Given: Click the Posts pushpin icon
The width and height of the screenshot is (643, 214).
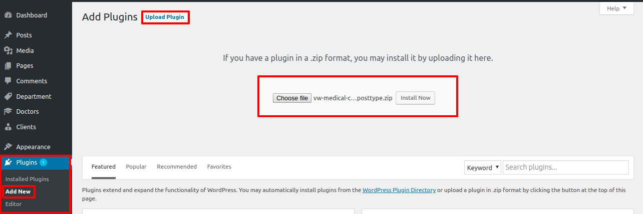Looking at the screenshot, I should (x=8, y=35).
